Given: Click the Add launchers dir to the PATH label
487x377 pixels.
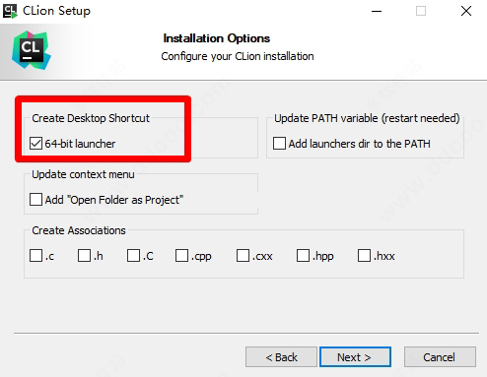Looking at the screenshot, I should (x=360, y=144).
